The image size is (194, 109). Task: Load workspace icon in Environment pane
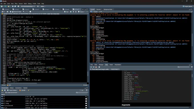(2, 91)
